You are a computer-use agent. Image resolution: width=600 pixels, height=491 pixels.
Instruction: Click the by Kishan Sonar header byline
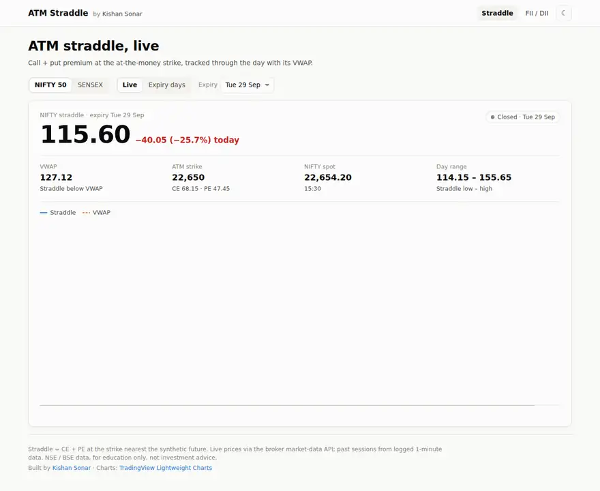click(117, 14)
